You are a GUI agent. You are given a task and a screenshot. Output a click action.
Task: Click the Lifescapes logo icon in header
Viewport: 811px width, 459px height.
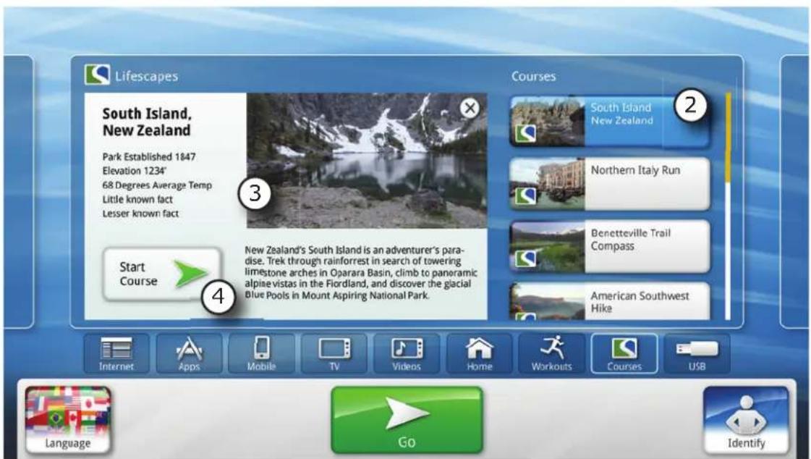coord(97,75)
